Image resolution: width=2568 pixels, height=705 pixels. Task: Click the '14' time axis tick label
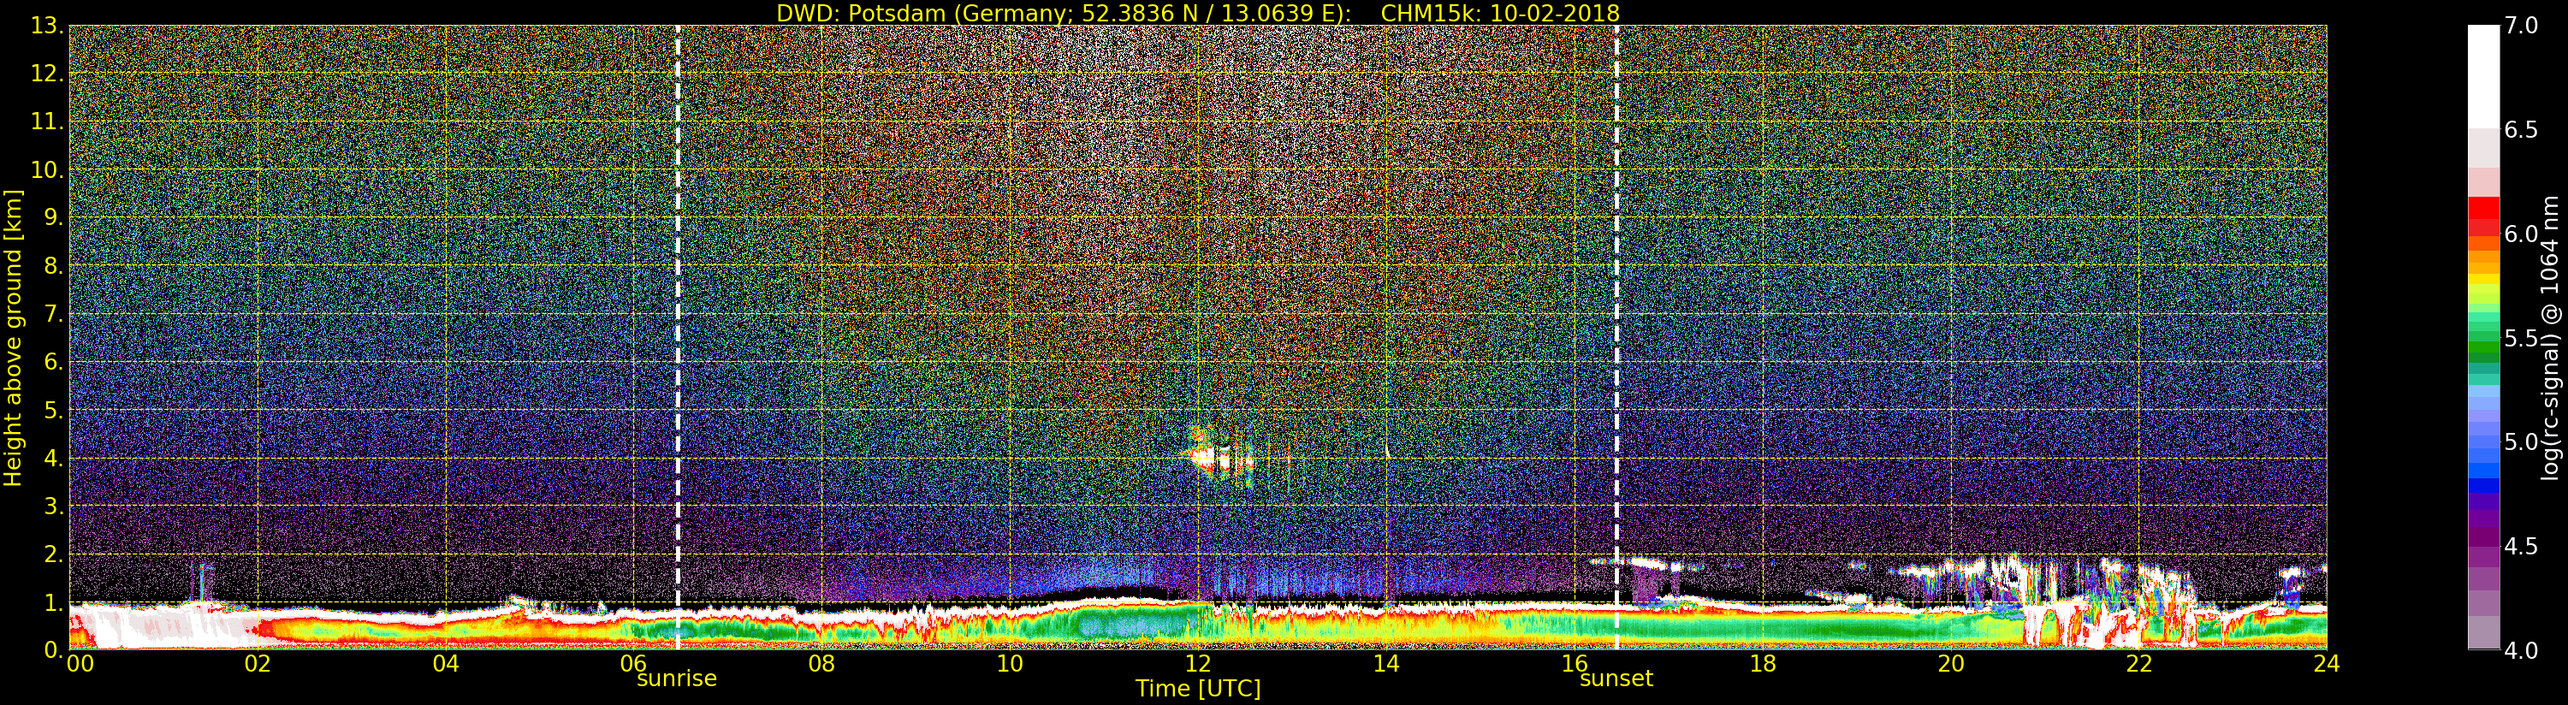click(x=1386, y=664)
